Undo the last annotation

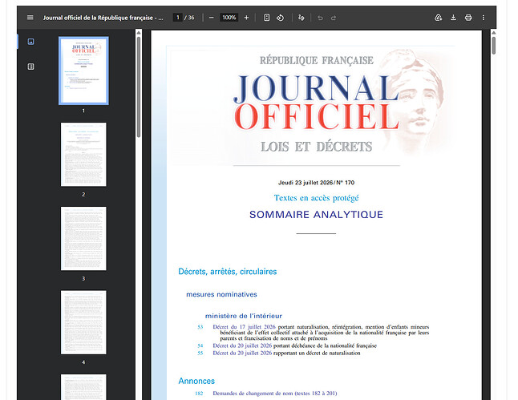click(320, 18)
